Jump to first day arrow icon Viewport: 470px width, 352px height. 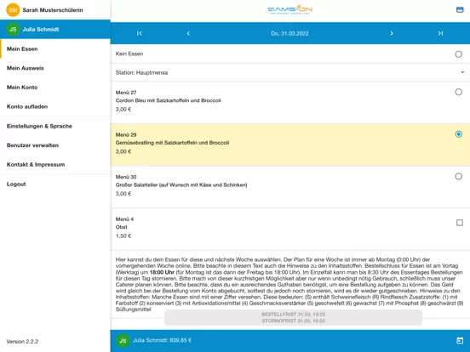(x=140, y=33)
